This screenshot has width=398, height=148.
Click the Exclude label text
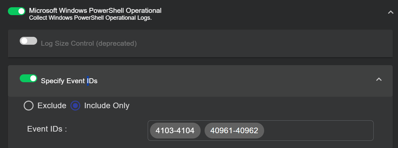(x=52, y=106)
